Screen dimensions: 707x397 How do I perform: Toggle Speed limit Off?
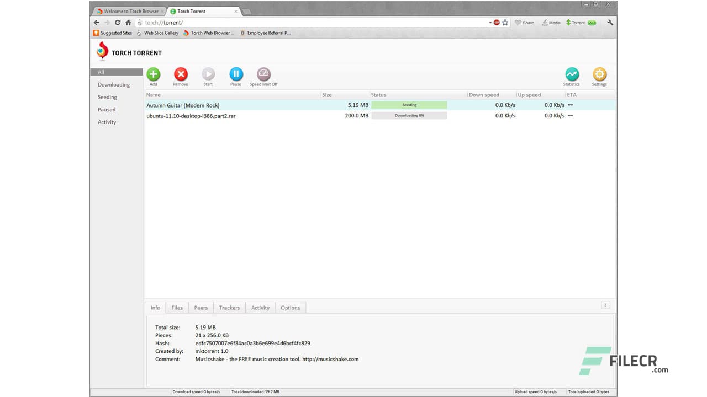point(263,76)
